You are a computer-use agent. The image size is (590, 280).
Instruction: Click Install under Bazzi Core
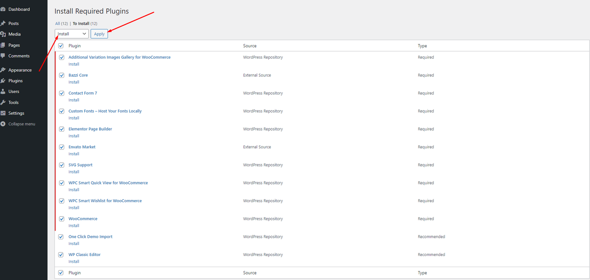pos(74,82)
